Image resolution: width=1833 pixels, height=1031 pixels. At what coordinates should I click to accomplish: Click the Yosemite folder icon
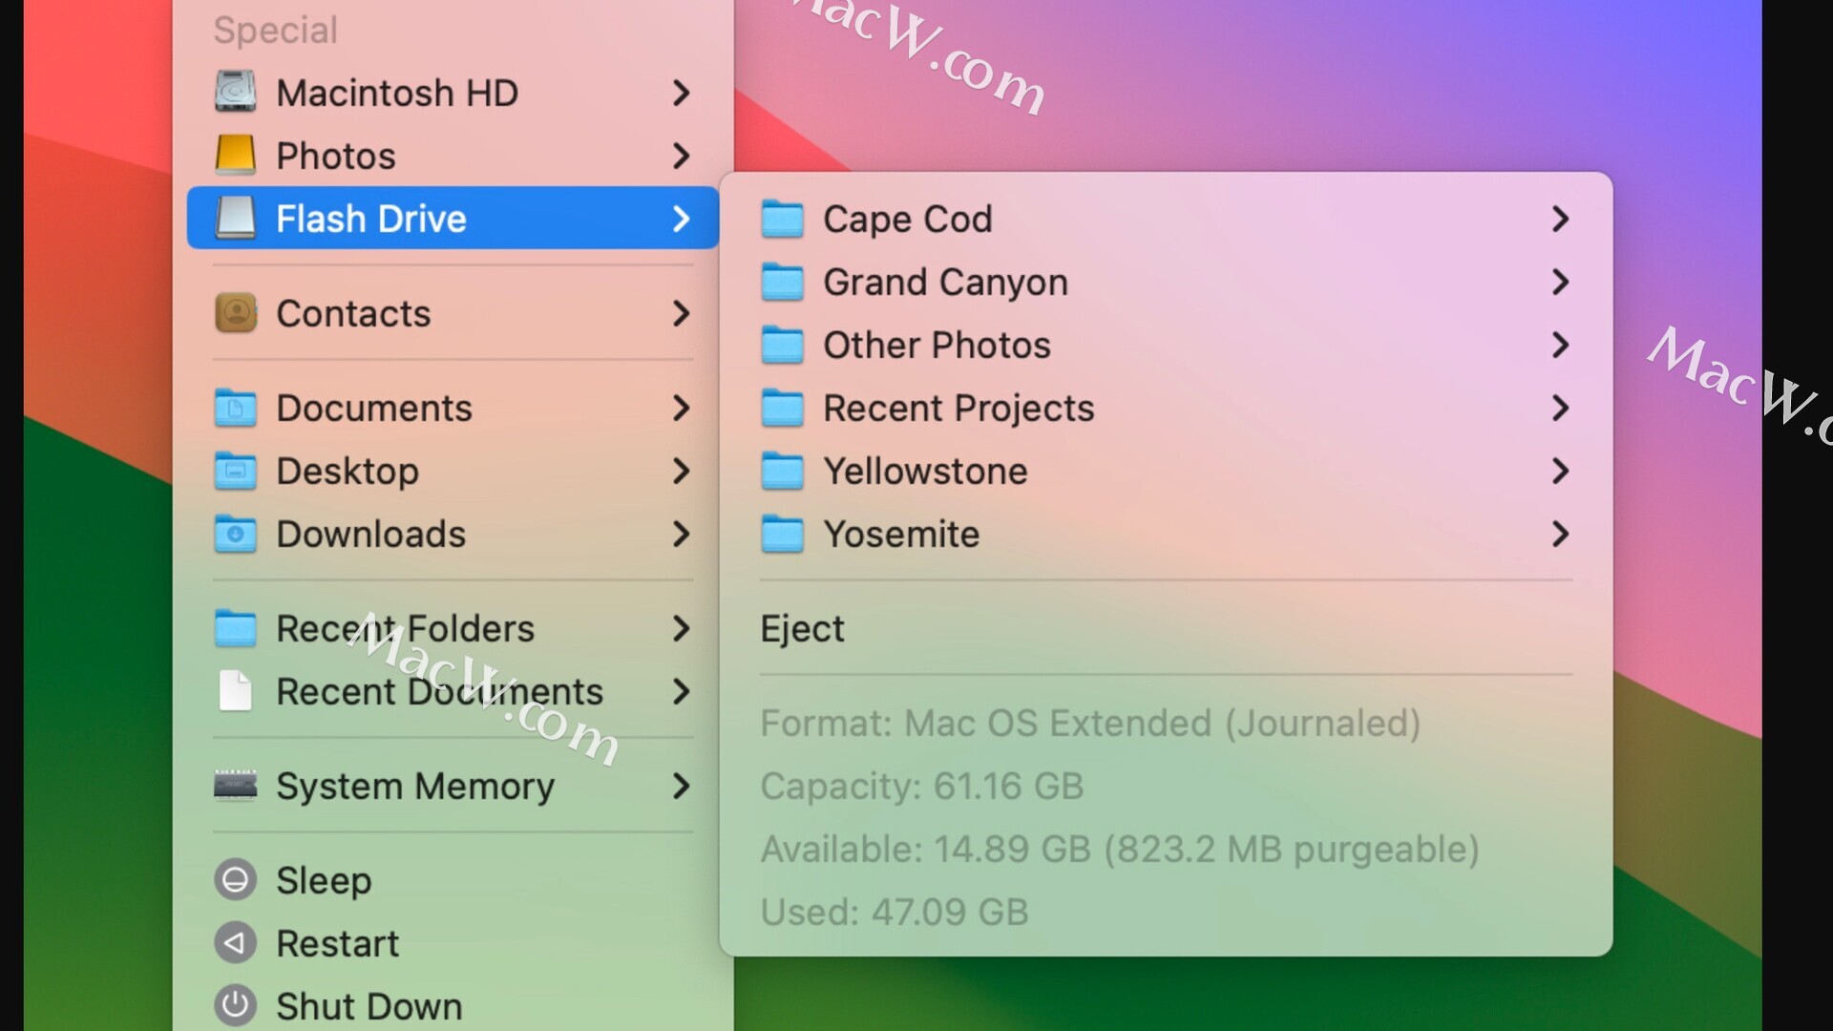point(782,534)
